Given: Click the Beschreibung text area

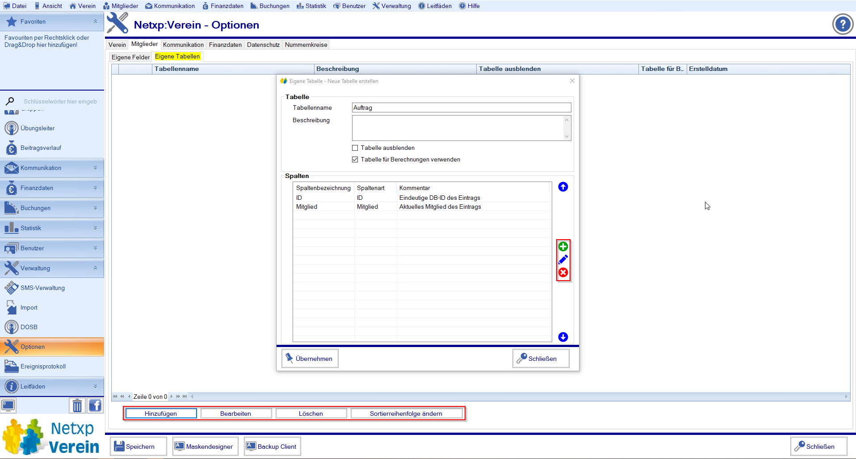Looking at the screenshot, I should [457, 128].
